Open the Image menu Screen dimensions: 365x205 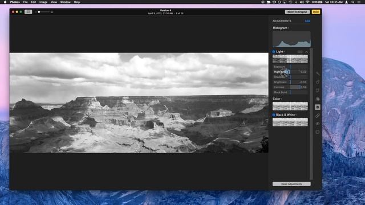(43, 2)
